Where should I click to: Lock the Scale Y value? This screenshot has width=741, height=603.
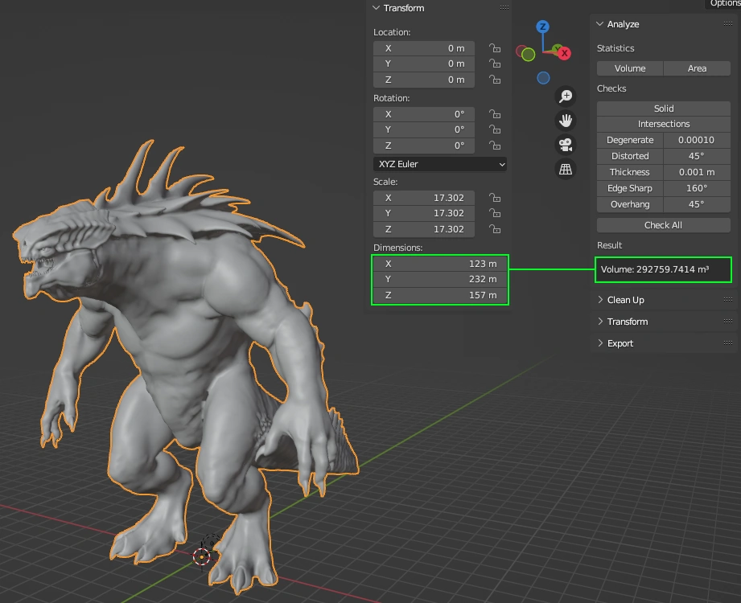[x=495, y=213]
